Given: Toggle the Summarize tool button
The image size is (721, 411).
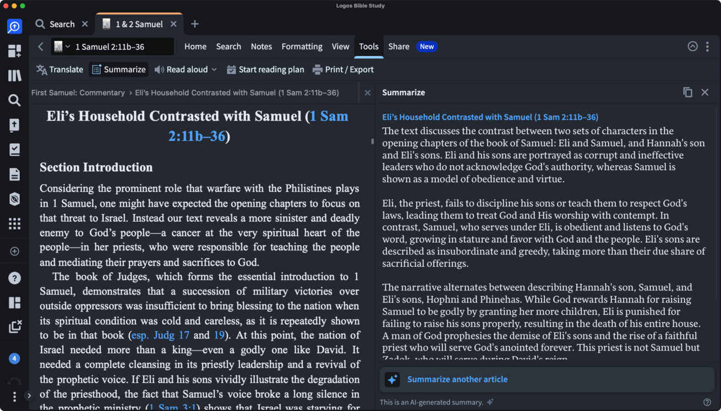Looking at the screenshot, I should pos(119,69).
